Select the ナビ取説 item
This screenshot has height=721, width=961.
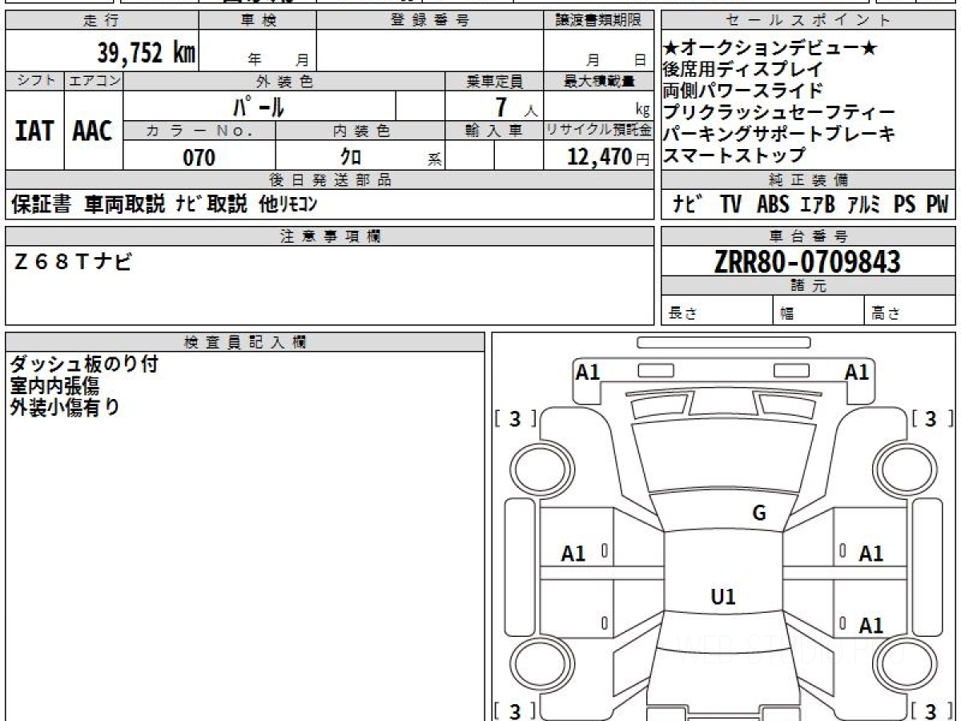pos(212,205)
